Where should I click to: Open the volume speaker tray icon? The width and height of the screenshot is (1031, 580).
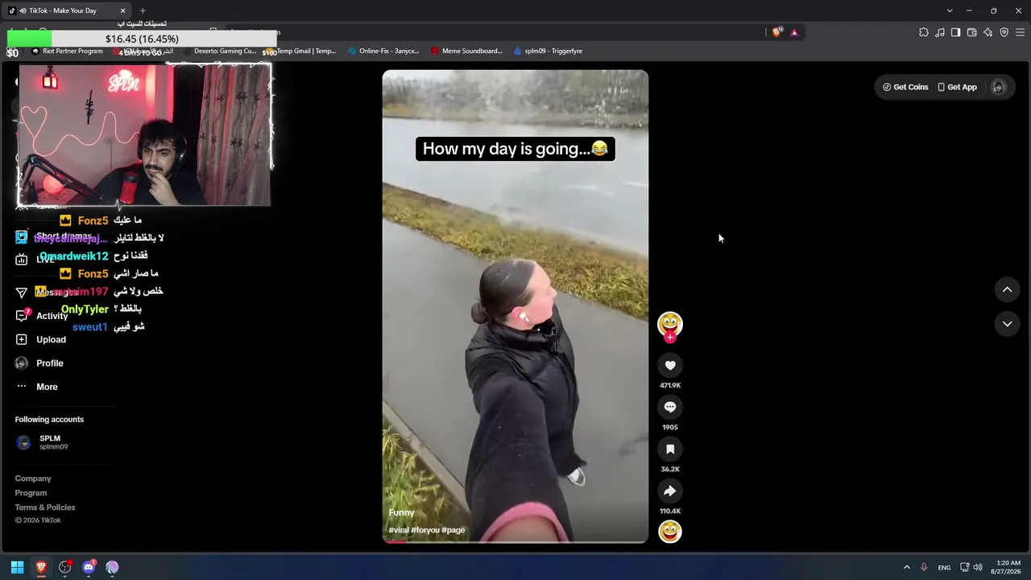coord(978,567)
